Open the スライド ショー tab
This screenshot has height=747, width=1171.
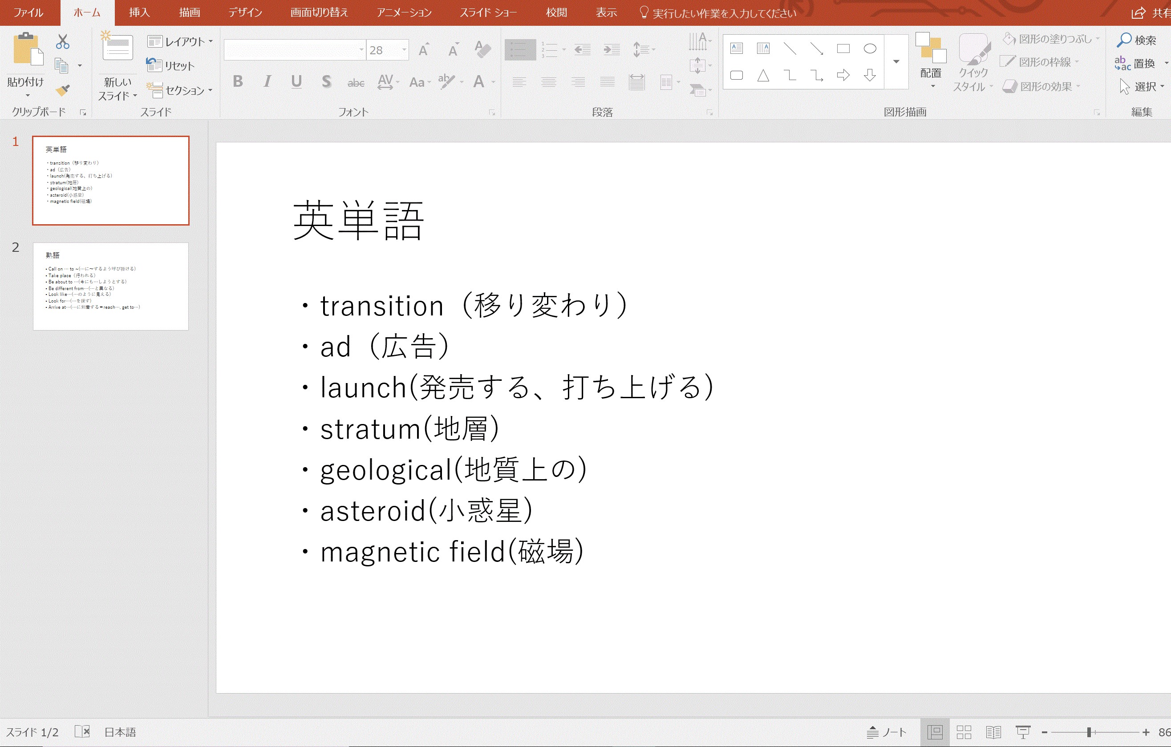pyautogui.click(x=488, y=12)
